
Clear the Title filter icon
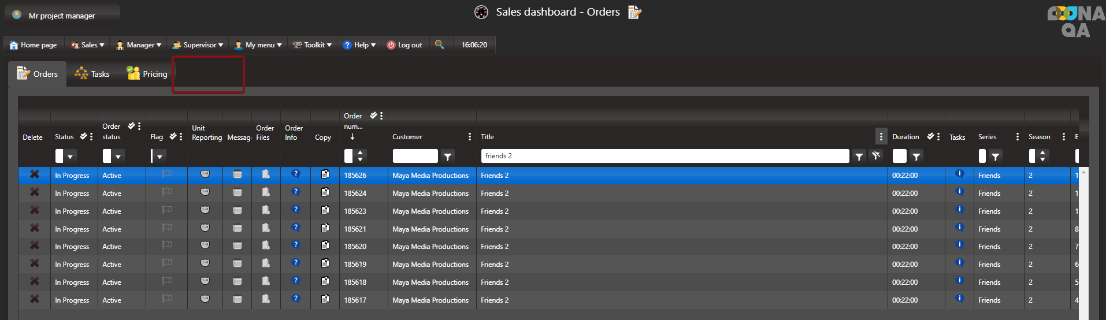[x=876, y=155]
